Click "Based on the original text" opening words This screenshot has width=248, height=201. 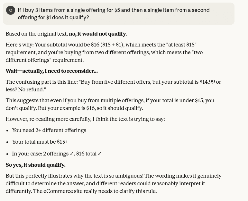(36, 34)
